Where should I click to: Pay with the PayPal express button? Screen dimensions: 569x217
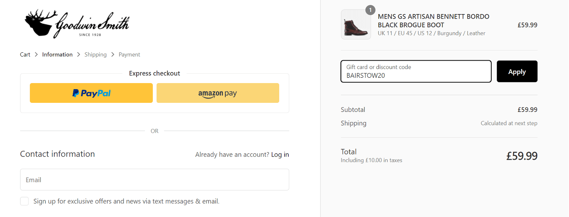click(91, 93)
